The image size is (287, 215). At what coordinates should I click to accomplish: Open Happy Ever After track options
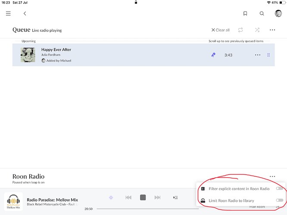click(x=258, y=55)
